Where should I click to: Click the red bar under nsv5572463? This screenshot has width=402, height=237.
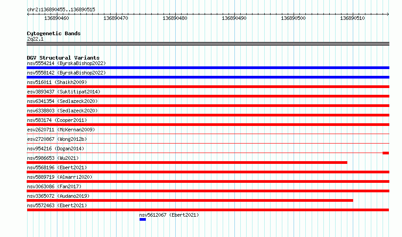point(208,210)
